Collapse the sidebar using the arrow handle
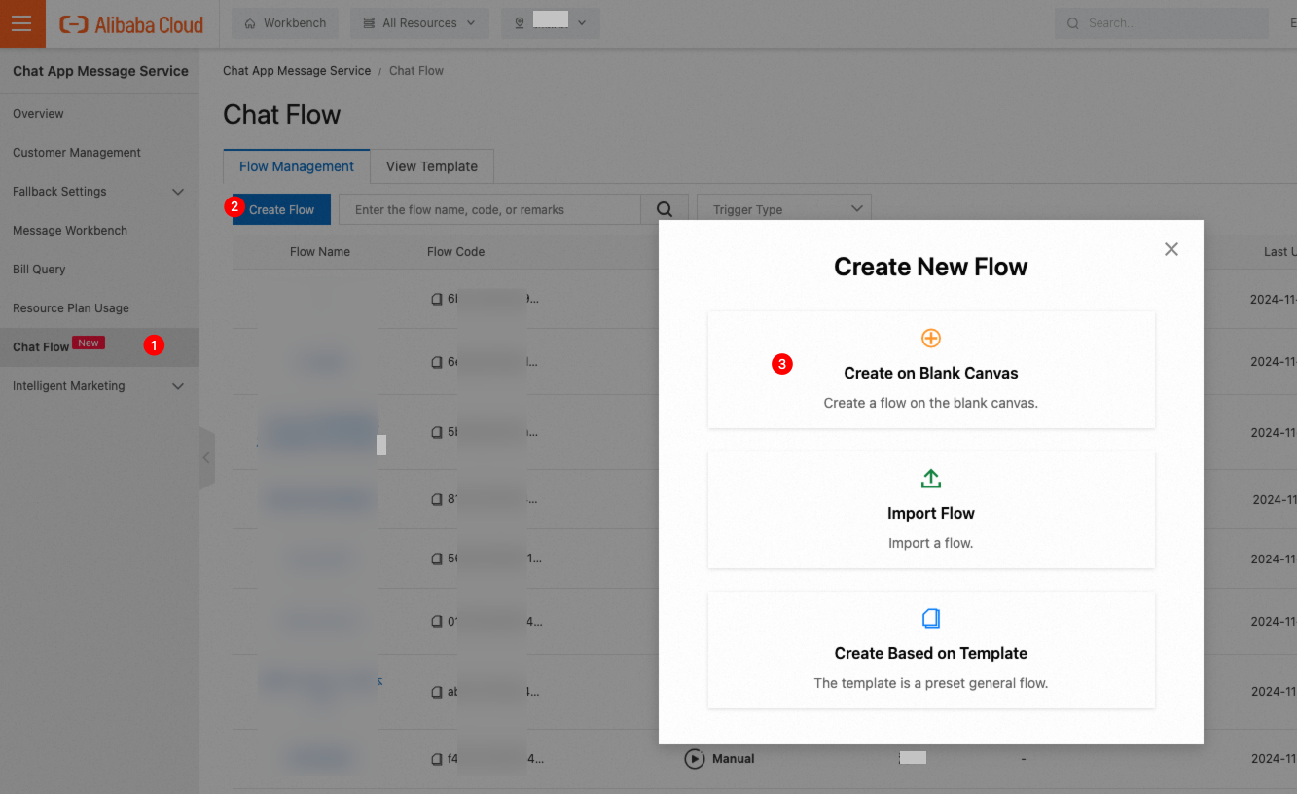 206,457
